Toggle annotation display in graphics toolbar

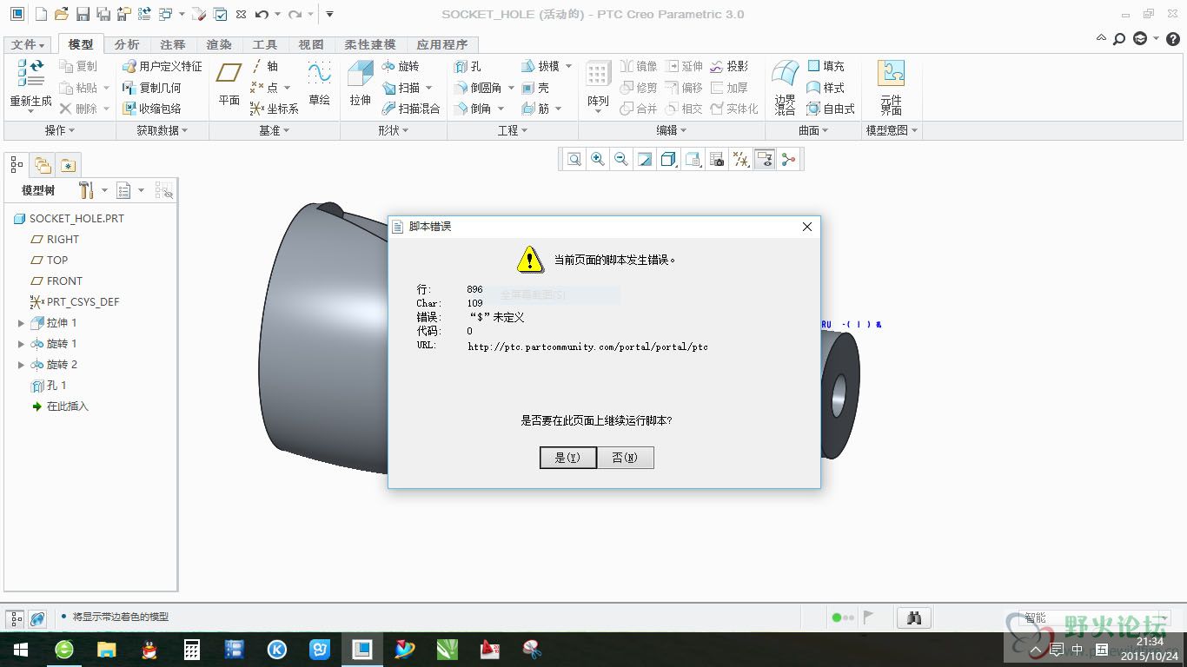[765, 159]
